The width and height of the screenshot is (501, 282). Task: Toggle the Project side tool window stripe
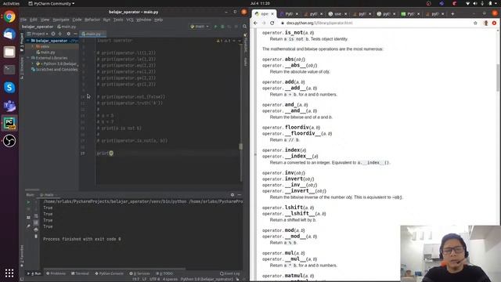point(22,42)
